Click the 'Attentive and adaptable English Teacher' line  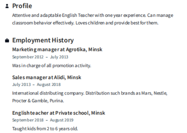pos(93,15)
